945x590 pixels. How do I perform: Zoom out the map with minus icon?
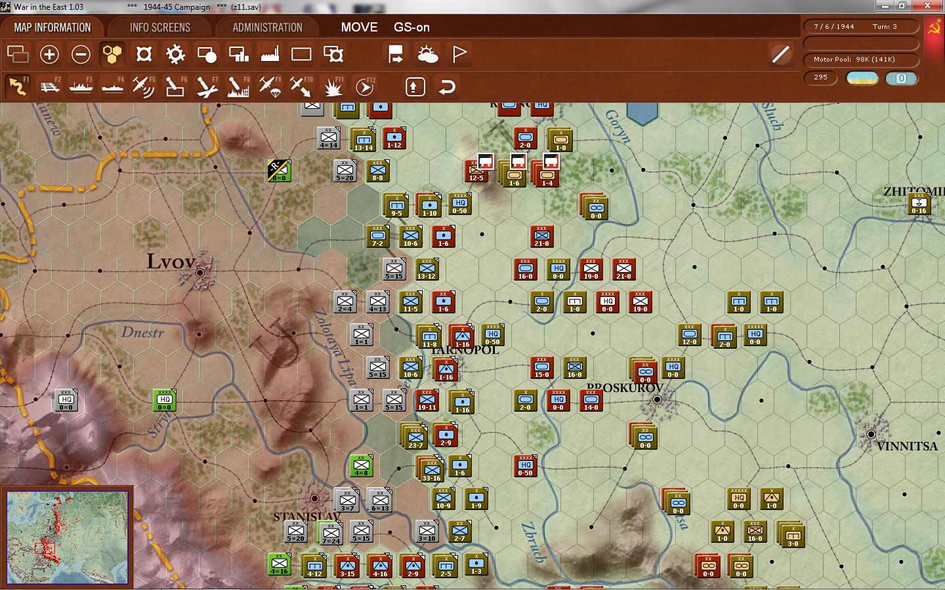pos(81,54)
